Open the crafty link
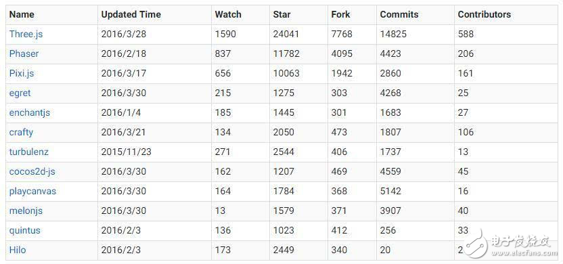This screenshot has width=563, height=264. click(21, 132)
